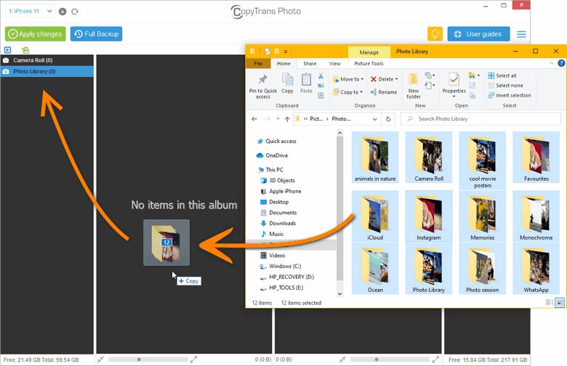The image size is (567, 366).
Task: Switch Explorer to details view icon
Action: (550, 302)
